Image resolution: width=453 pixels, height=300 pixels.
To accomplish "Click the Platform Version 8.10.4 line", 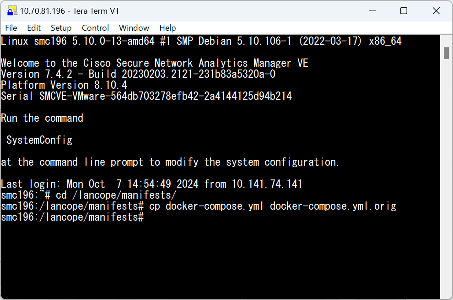I will 64,85.
